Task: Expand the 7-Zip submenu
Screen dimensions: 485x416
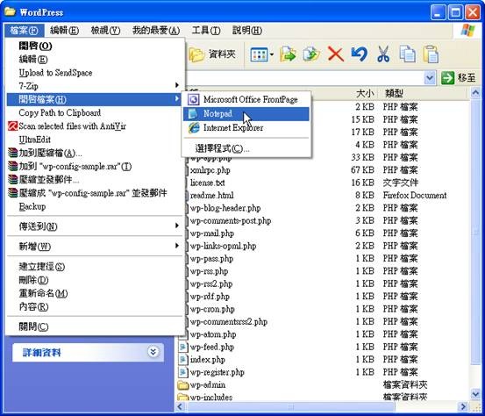Action: (x=177, y=85)
